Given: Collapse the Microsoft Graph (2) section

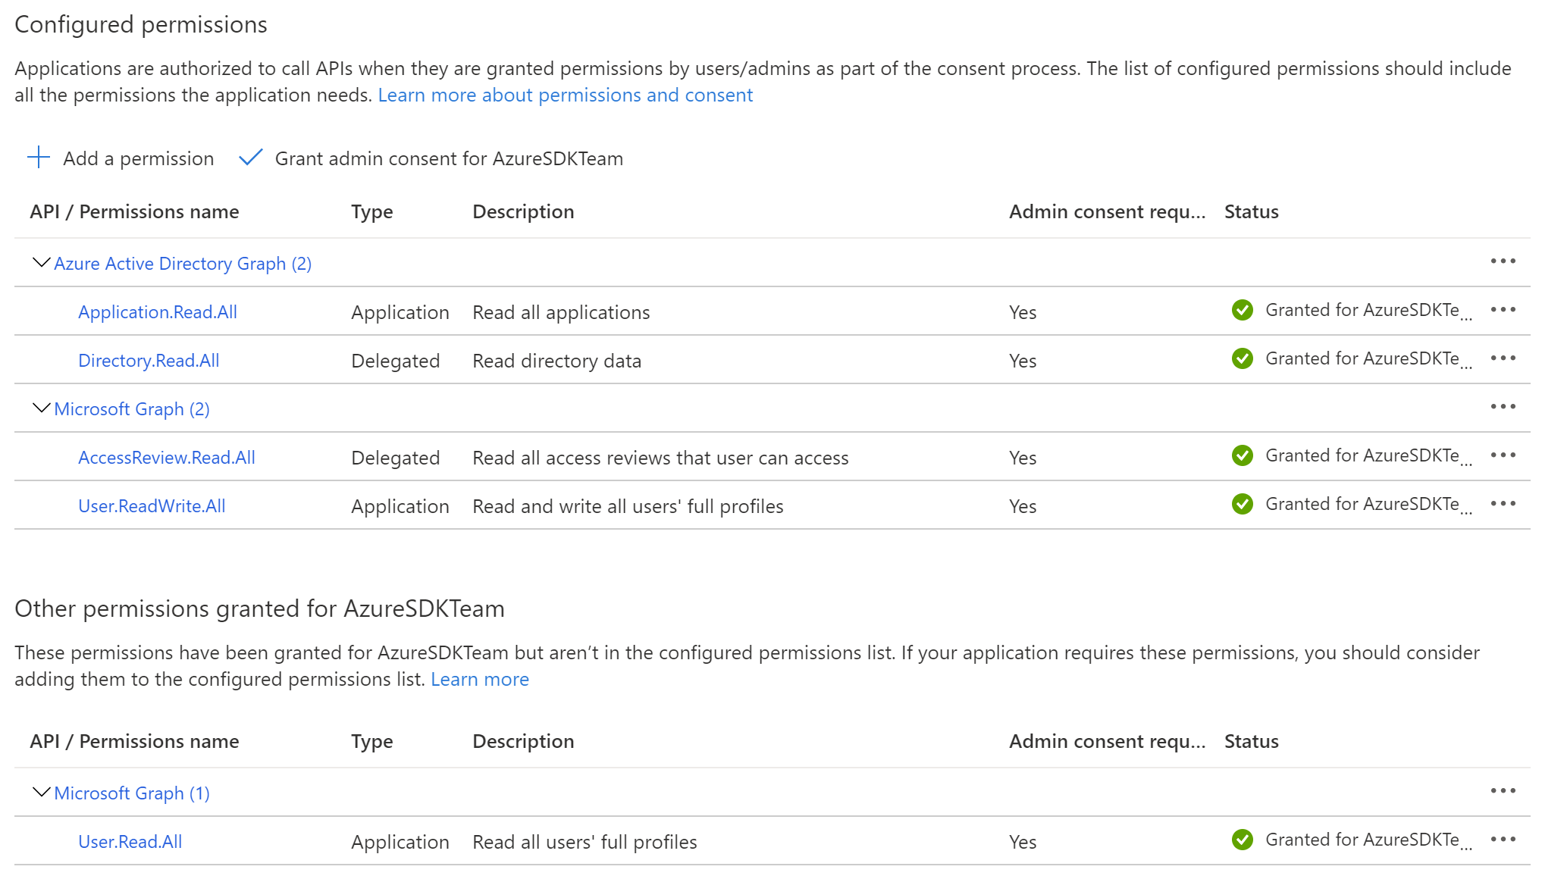Looking at the screenshot, I should click(x=40, y=408).
